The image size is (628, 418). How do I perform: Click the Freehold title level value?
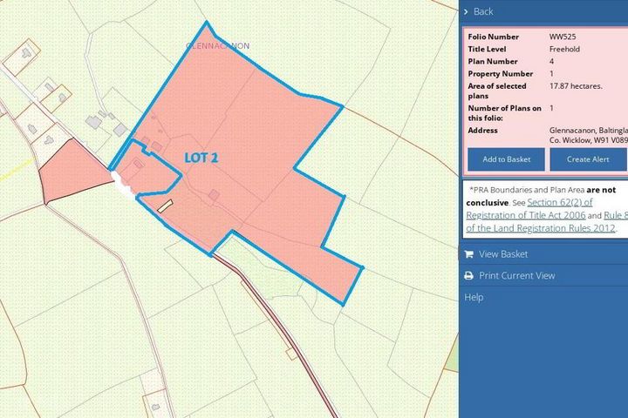tap(566, 50)
